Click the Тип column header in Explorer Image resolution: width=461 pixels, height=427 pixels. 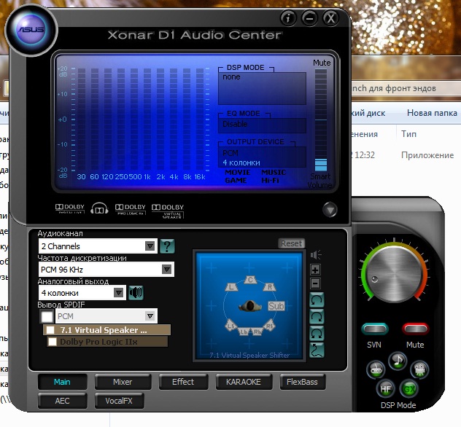tap(409, 134)
